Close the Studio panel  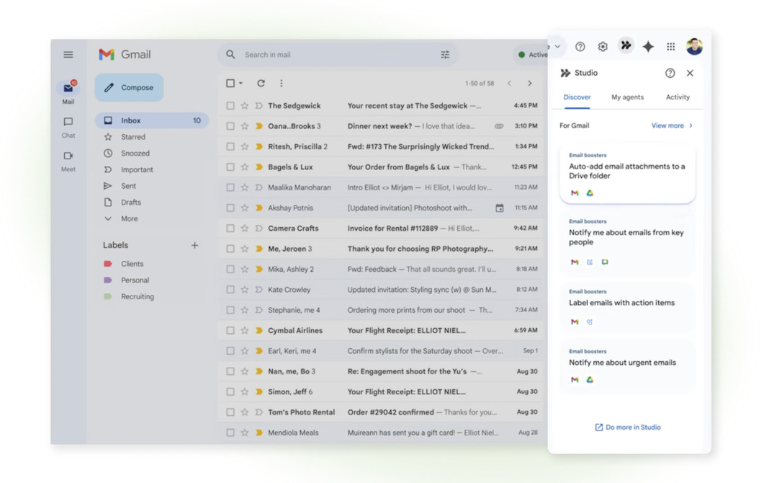(x=690, y=73)
